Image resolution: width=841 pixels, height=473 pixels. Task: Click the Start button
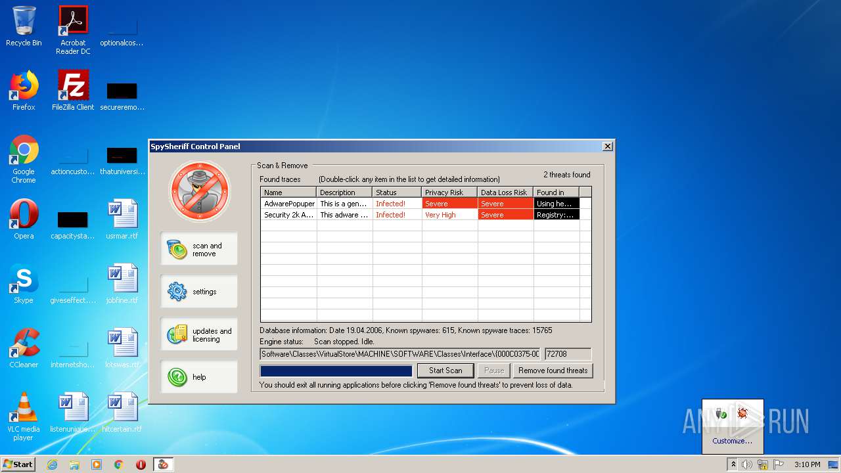coord(18,464)
